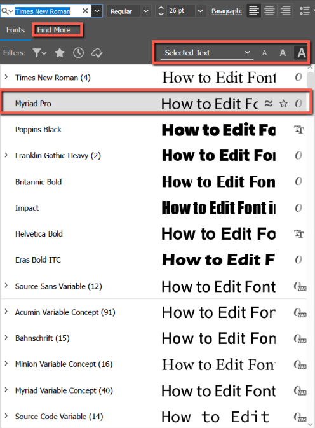Open the Selected Text sample dropdown
The height and width of the screenshot is (428, 315).
[206, 53]
